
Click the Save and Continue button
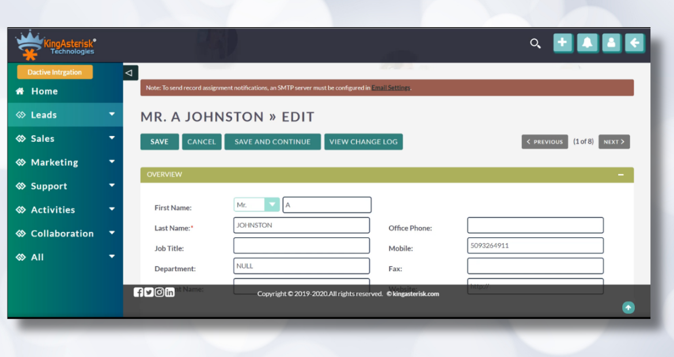pyautogui.click(x=272, y=142)
